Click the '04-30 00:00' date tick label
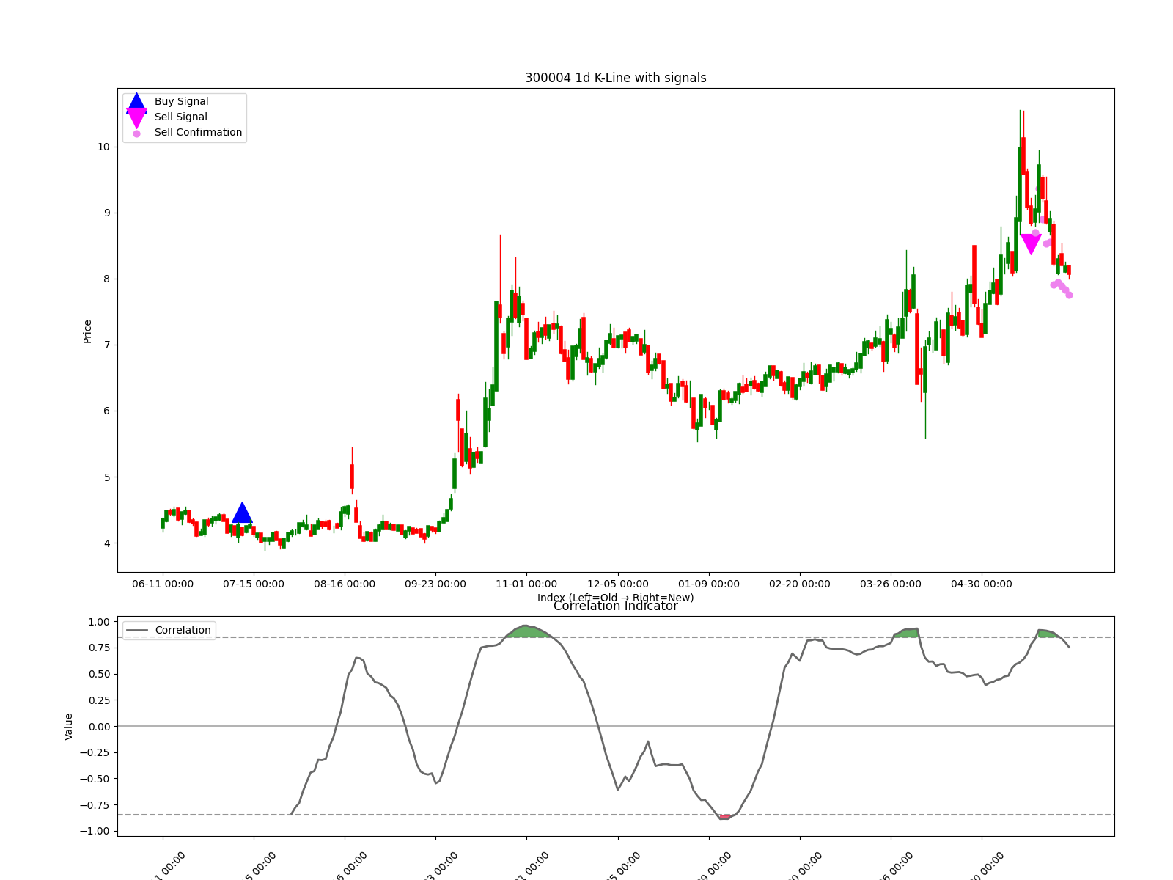This screenshot has width=1173, height=880. [982, 584]
